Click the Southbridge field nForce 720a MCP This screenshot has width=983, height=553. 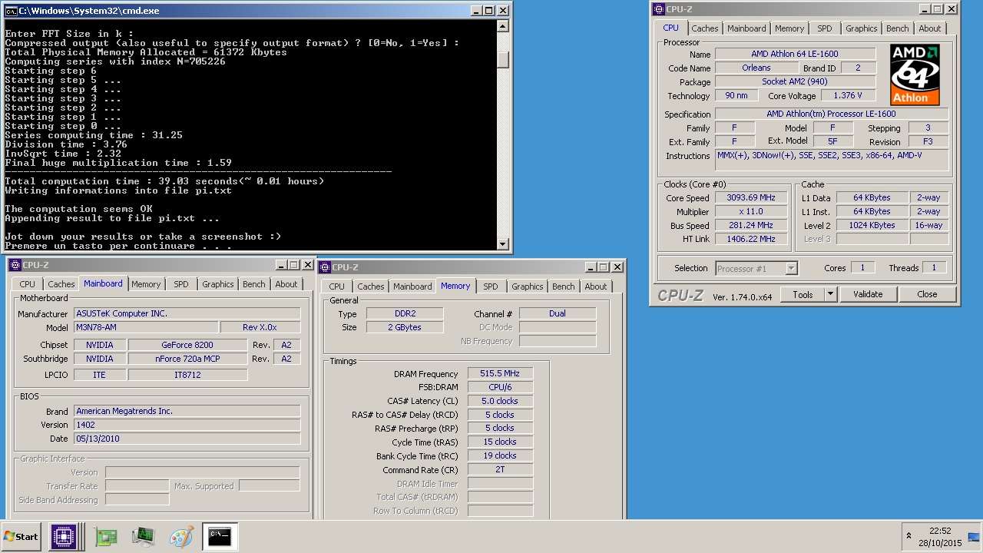187,359
